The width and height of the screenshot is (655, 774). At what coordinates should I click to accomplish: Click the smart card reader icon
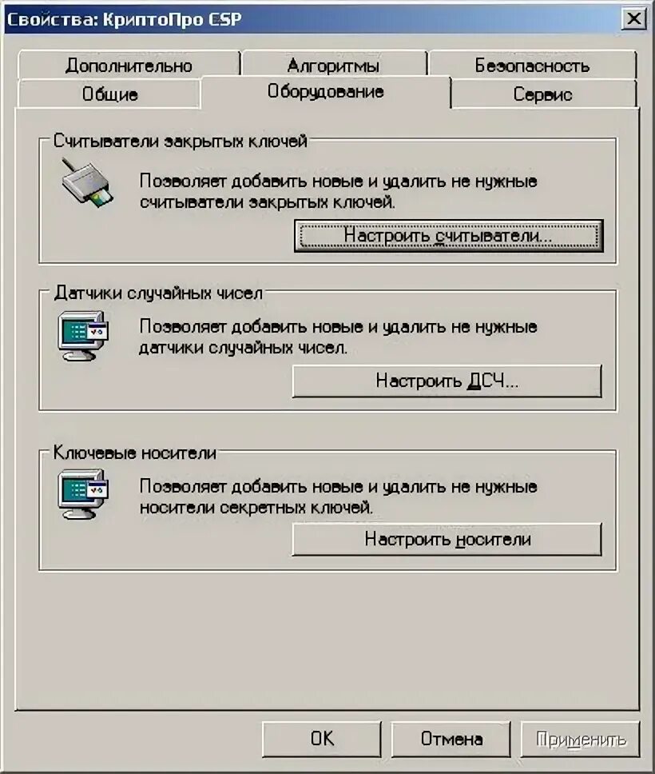pos(87,184)
